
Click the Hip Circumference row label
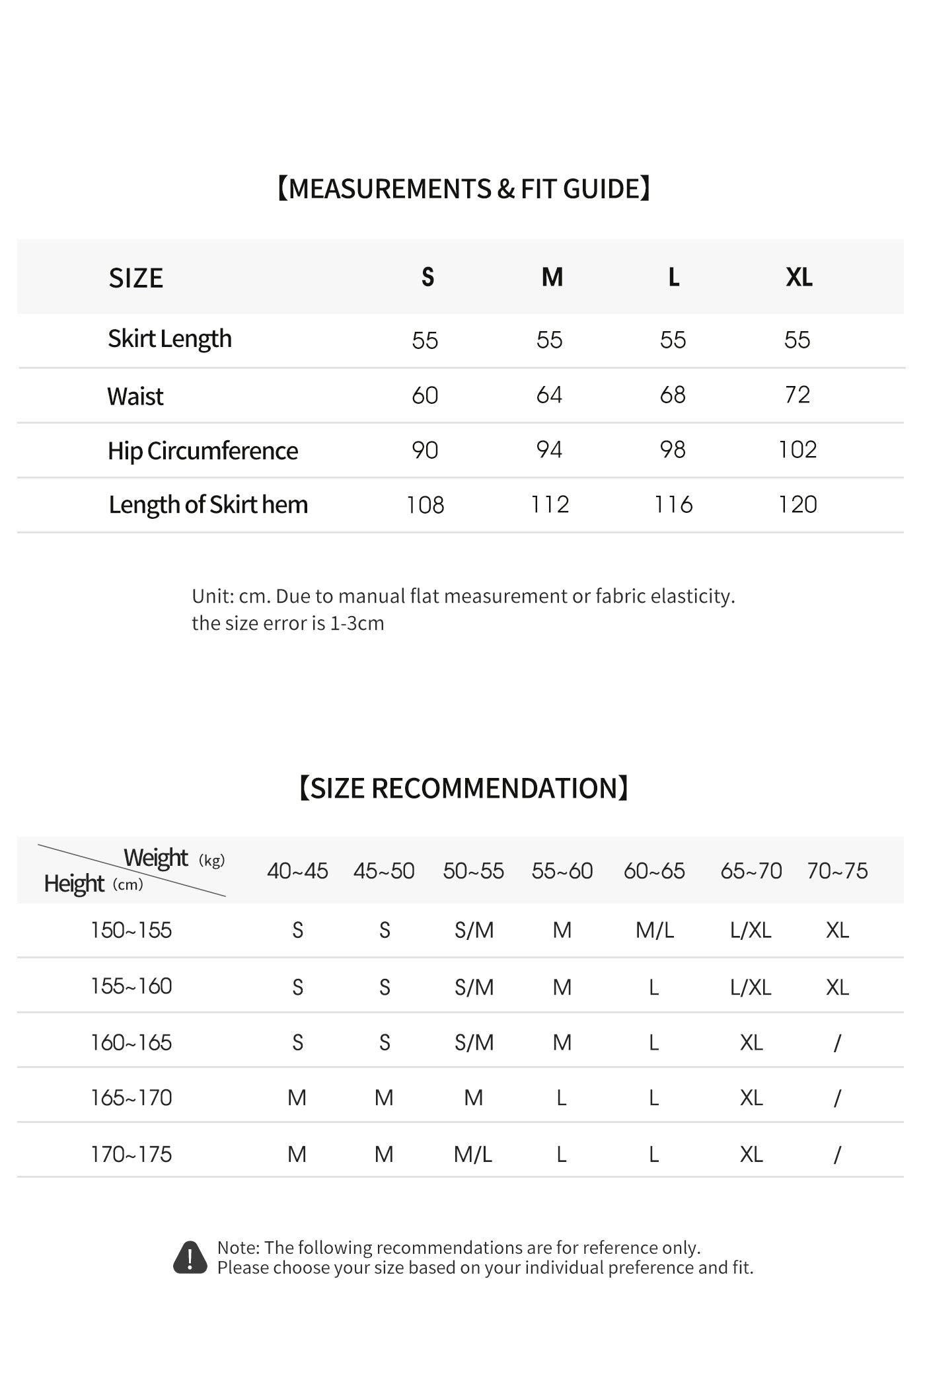click(203, 451)
